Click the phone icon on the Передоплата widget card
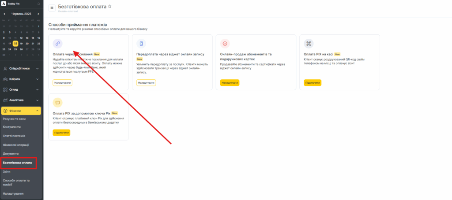 [141, 43]
